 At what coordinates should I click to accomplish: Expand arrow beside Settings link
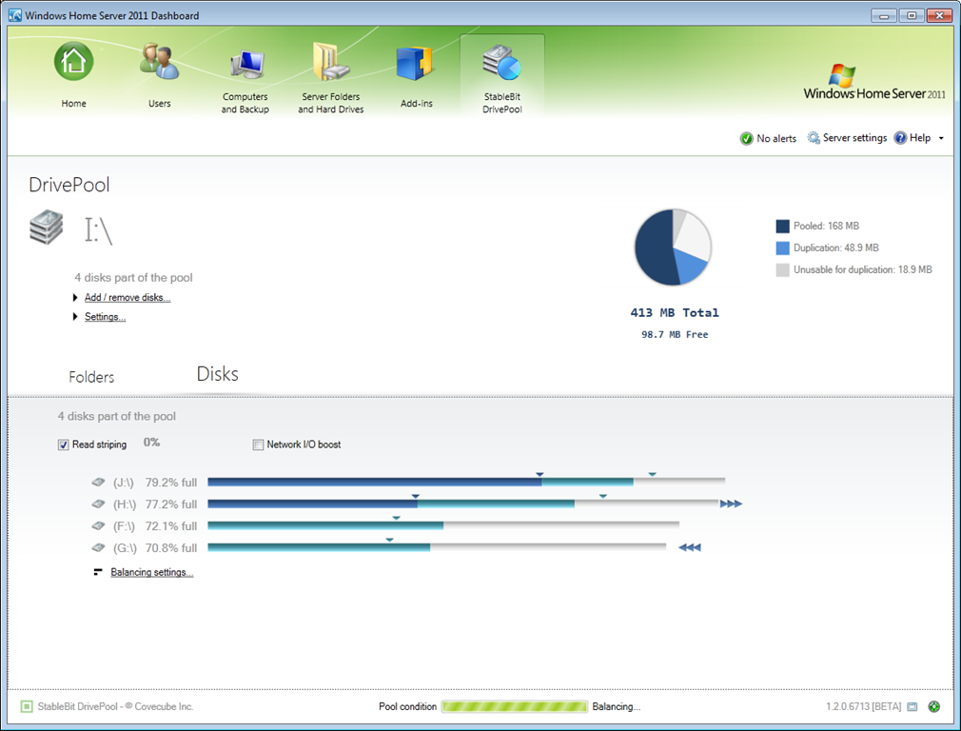(x=75, y=316)
